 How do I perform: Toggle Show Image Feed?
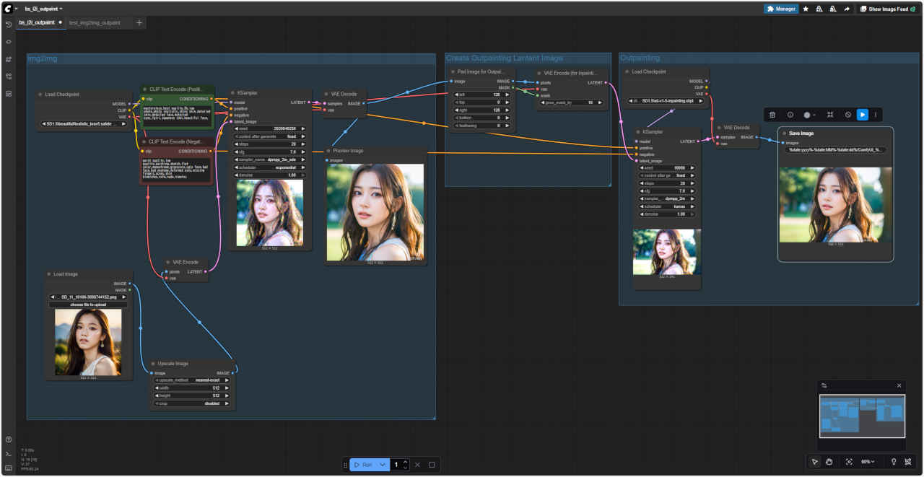coord(887,9)
